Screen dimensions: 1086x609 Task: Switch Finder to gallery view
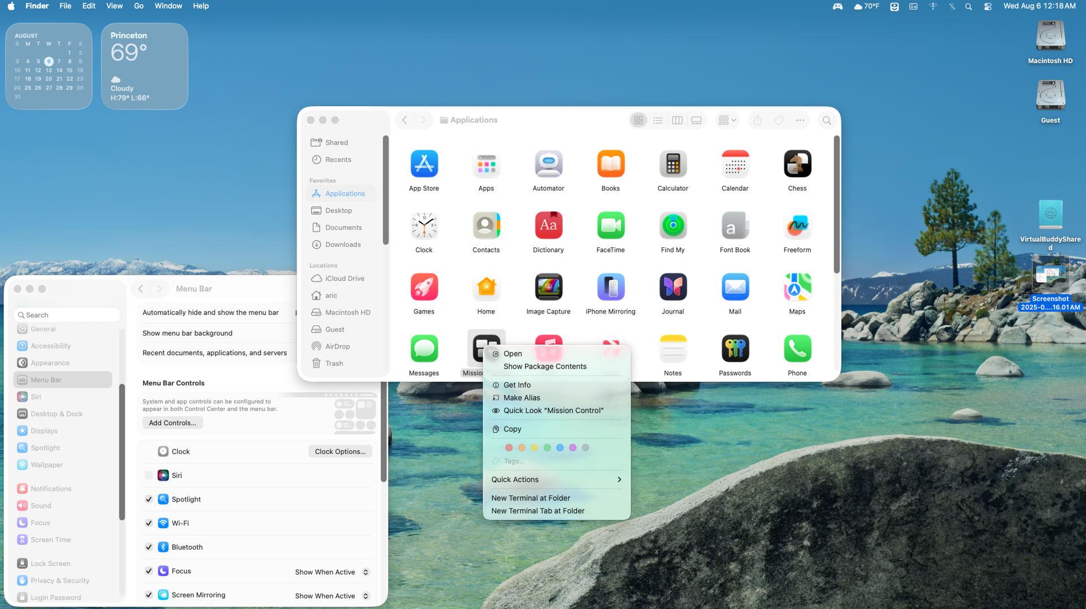point(696,120)
